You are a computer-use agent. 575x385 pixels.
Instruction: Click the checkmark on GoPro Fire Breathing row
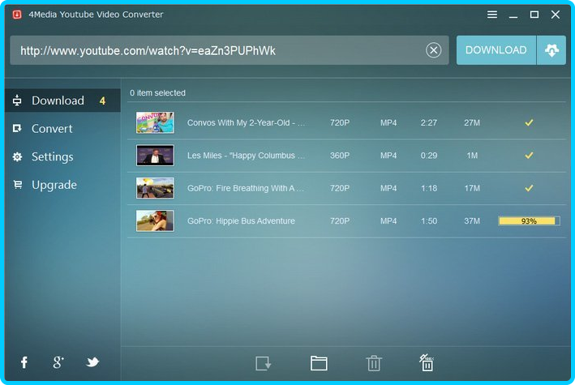529,188
